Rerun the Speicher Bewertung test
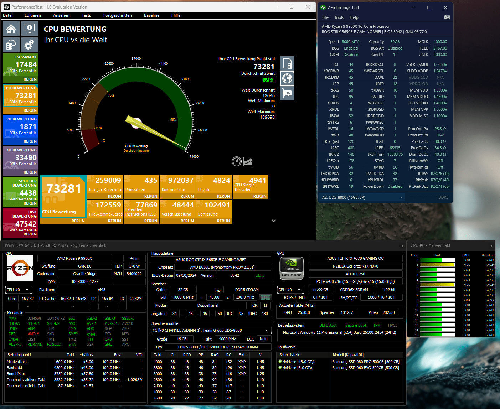 point(30,203)
